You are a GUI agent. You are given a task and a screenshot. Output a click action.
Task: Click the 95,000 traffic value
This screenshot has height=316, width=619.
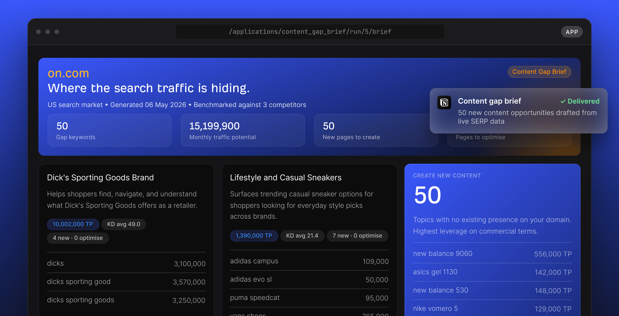click(x=377, y=298)
